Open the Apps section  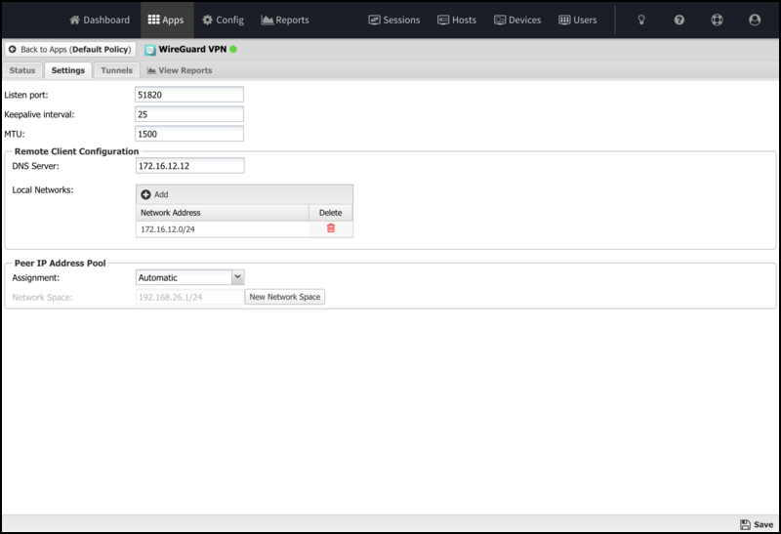point(166,20)
